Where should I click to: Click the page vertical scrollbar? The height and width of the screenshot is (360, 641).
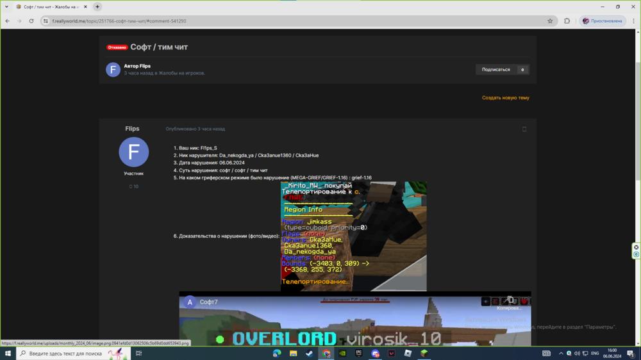click(x=638, y=122)
